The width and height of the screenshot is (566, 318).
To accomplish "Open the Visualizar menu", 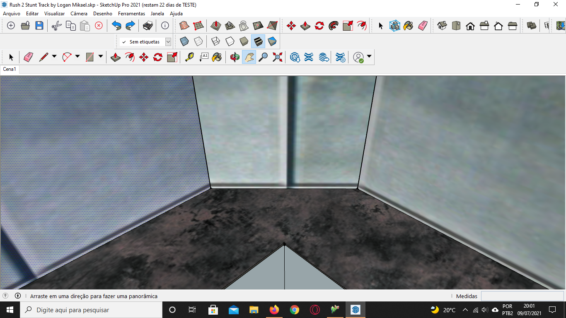I will tap(55, 14).
